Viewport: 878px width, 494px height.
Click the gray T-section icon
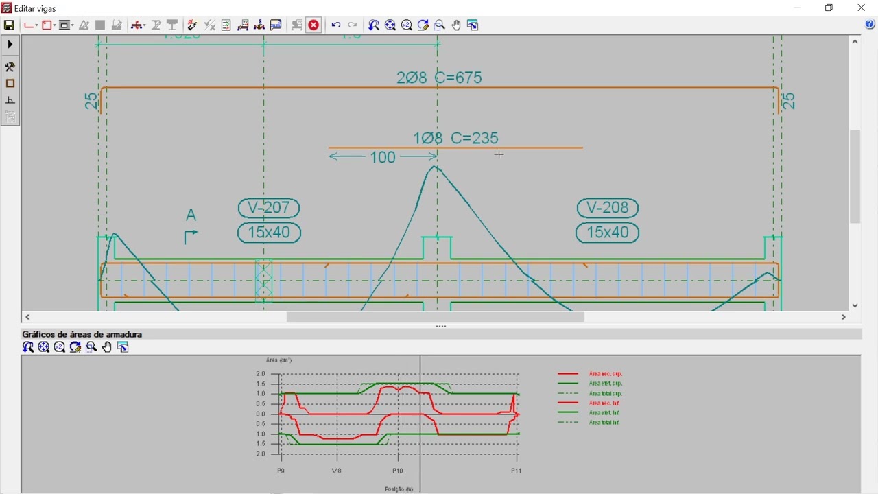point(173,25)
